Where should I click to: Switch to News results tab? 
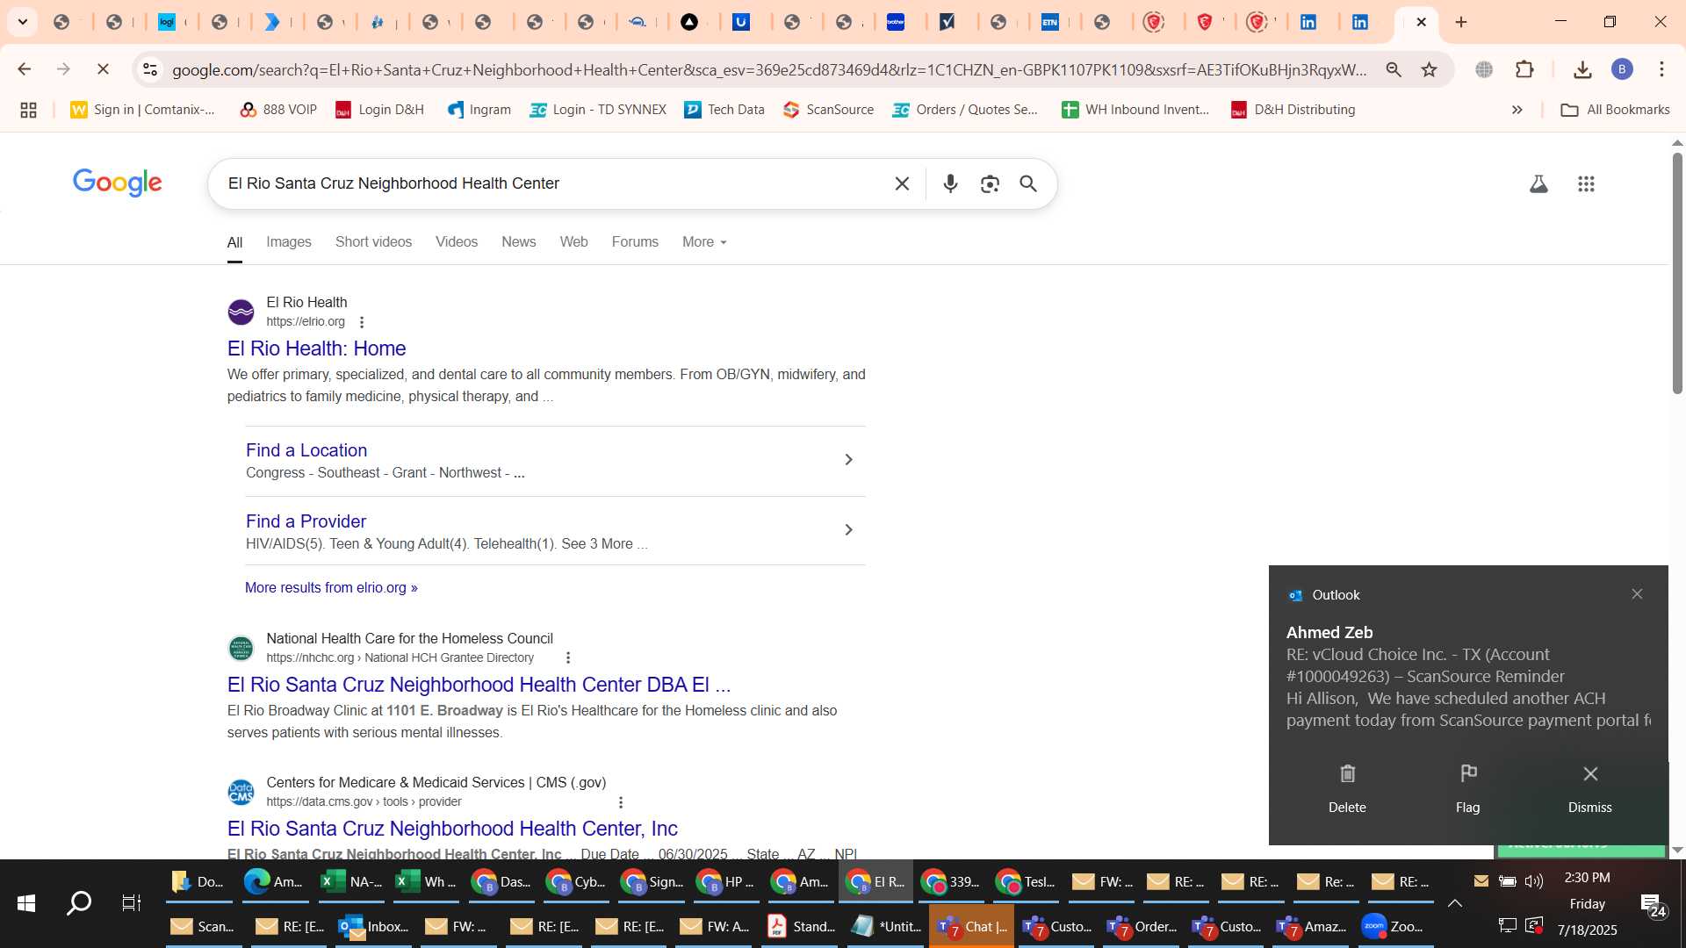519,242
